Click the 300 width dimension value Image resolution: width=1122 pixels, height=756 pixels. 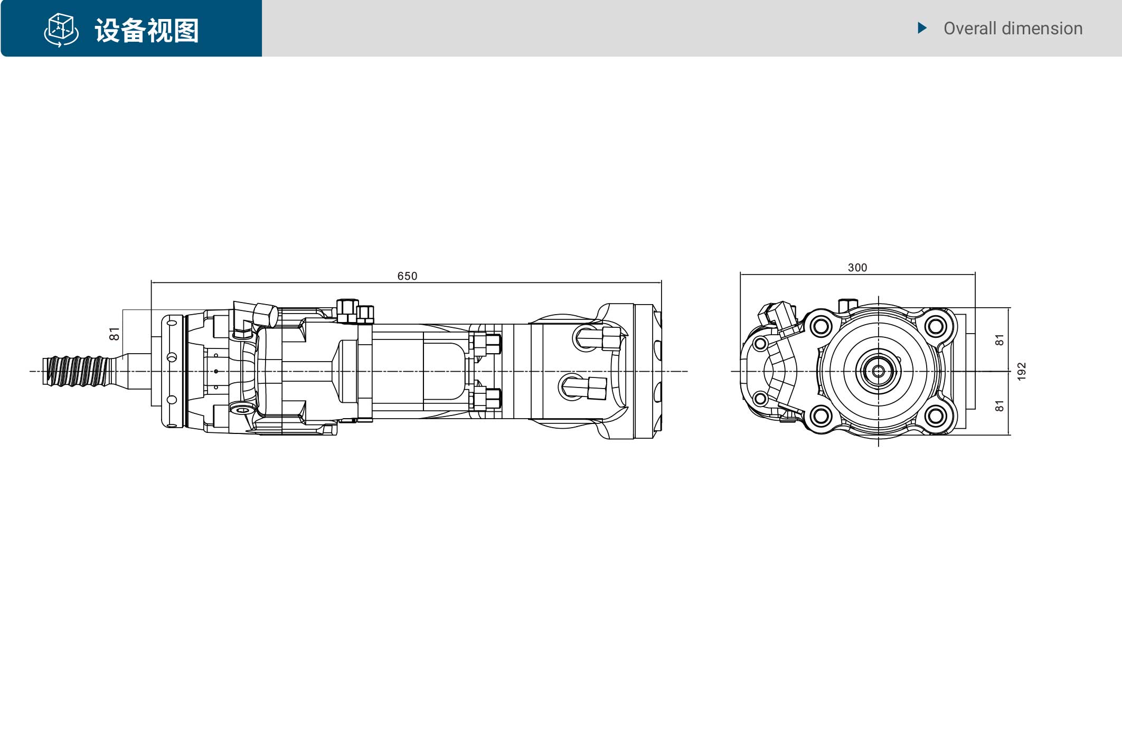(857, 268)
